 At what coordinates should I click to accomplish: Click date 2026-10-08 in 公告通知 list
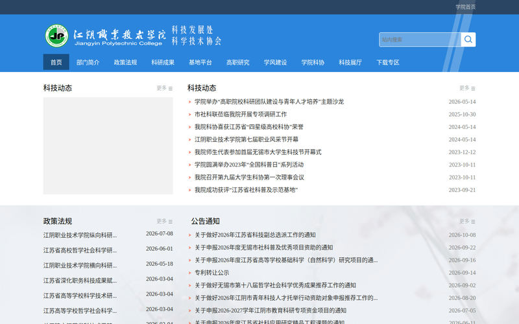pyautogui.click(x=462, y=235)
